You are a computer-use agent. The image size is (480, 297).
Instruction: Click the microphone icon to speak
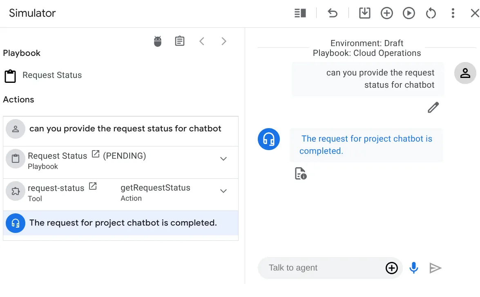point(413,268)
